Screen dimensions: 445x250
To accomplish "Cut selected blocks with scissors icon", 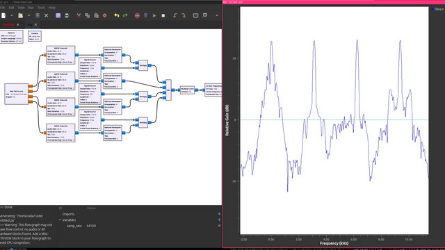I will click(x=79, y=15).
